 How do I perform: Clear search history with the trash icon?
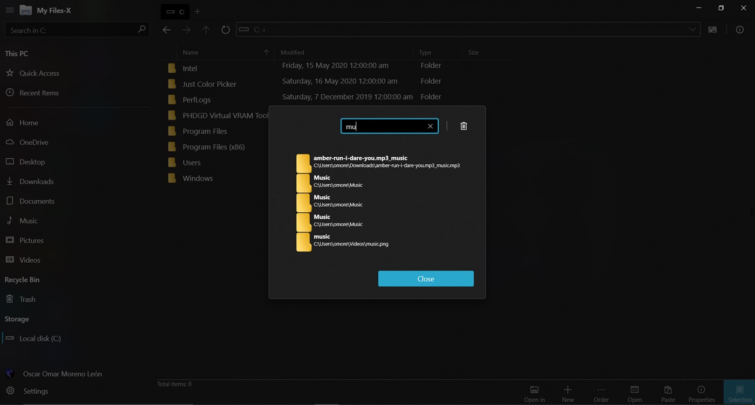pos(463,125)
